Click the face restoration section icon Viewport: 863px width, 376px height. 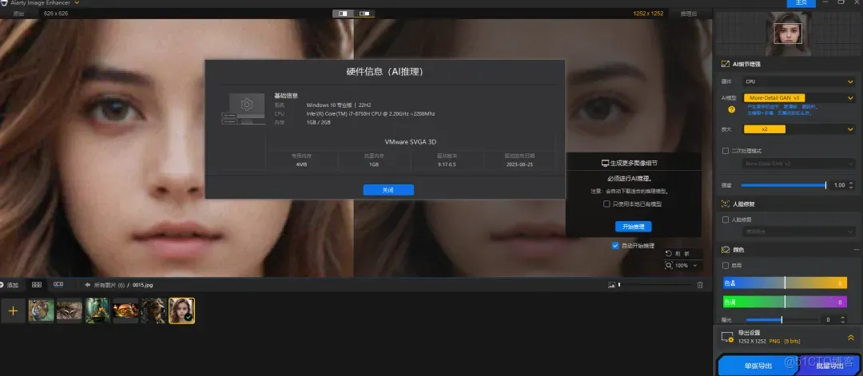click(726, 204)
